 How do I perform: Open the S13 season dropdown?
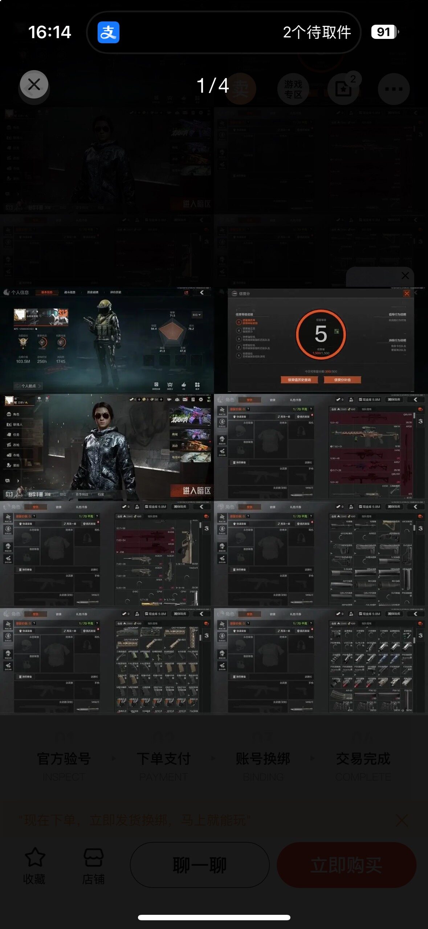click(196, 315)
